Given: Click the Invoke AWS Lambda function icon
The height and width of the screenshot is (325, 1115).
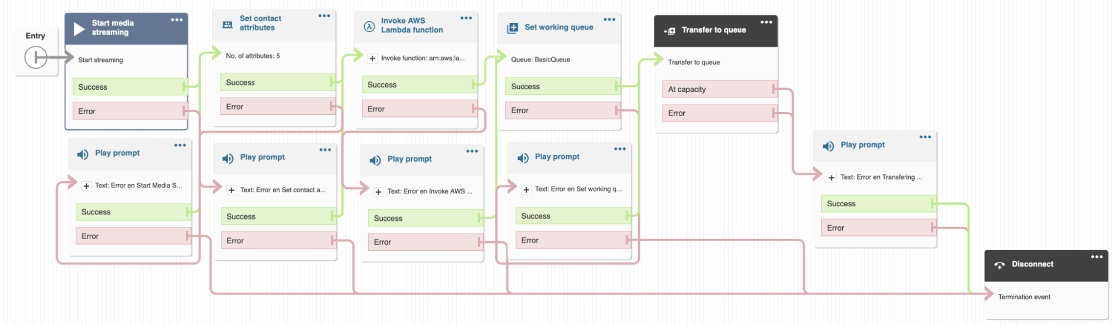Looking at the screenshot, I should click(369, 26).
